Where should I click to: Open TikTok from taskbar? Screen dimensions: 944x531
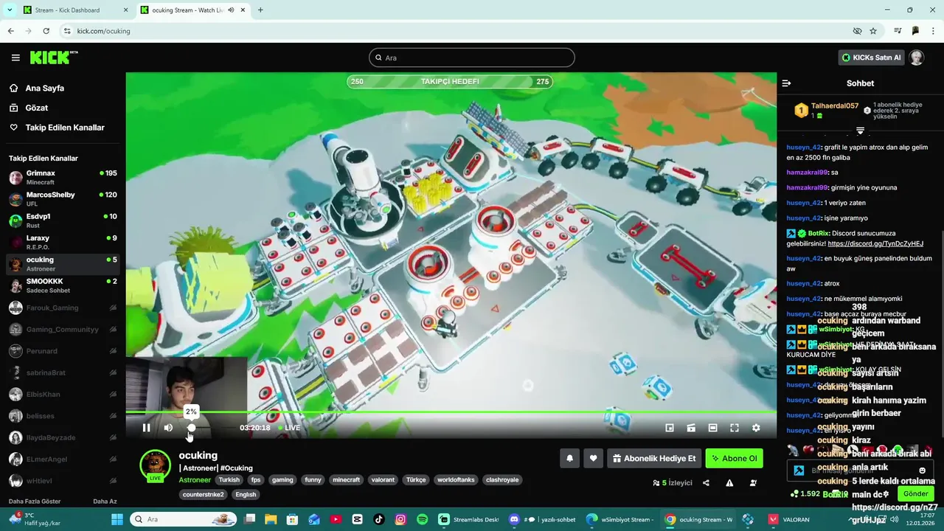pyautogui.click(x=379, y=519)
